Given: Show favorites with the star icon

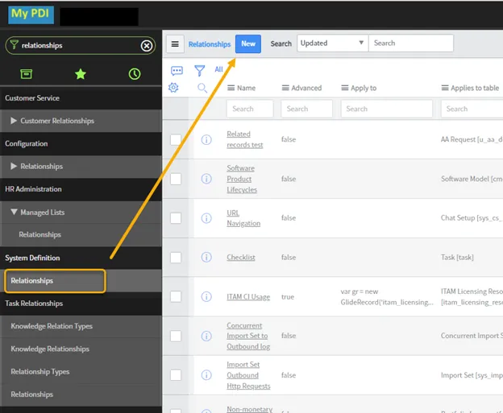Looking at the screenshot, I should tap(80, 74).
